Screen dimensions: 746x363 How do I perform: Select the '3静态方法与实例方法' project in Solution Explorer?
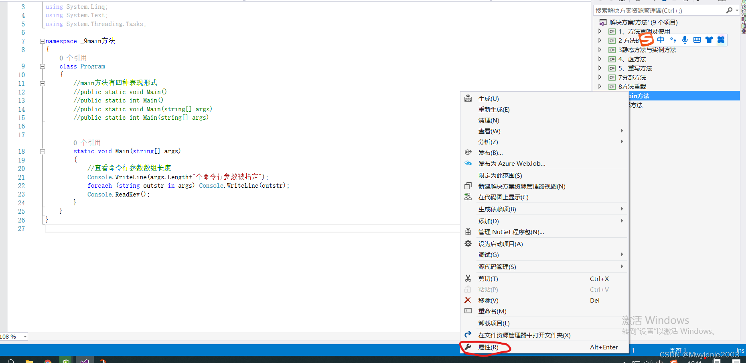[x=647, y=50]
